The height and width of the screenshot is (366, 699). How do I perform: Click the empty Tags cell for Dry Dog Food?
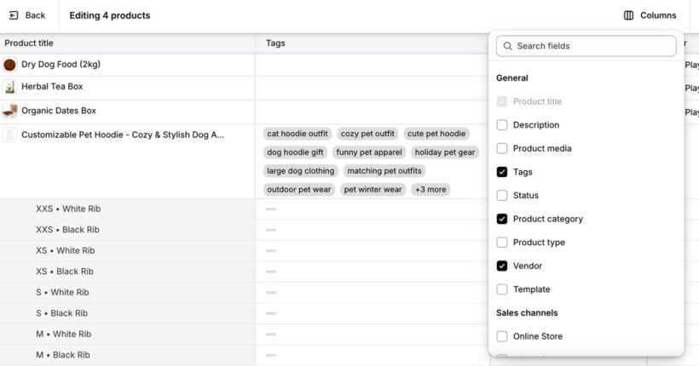pyautogui.click(x=372, y=65)
